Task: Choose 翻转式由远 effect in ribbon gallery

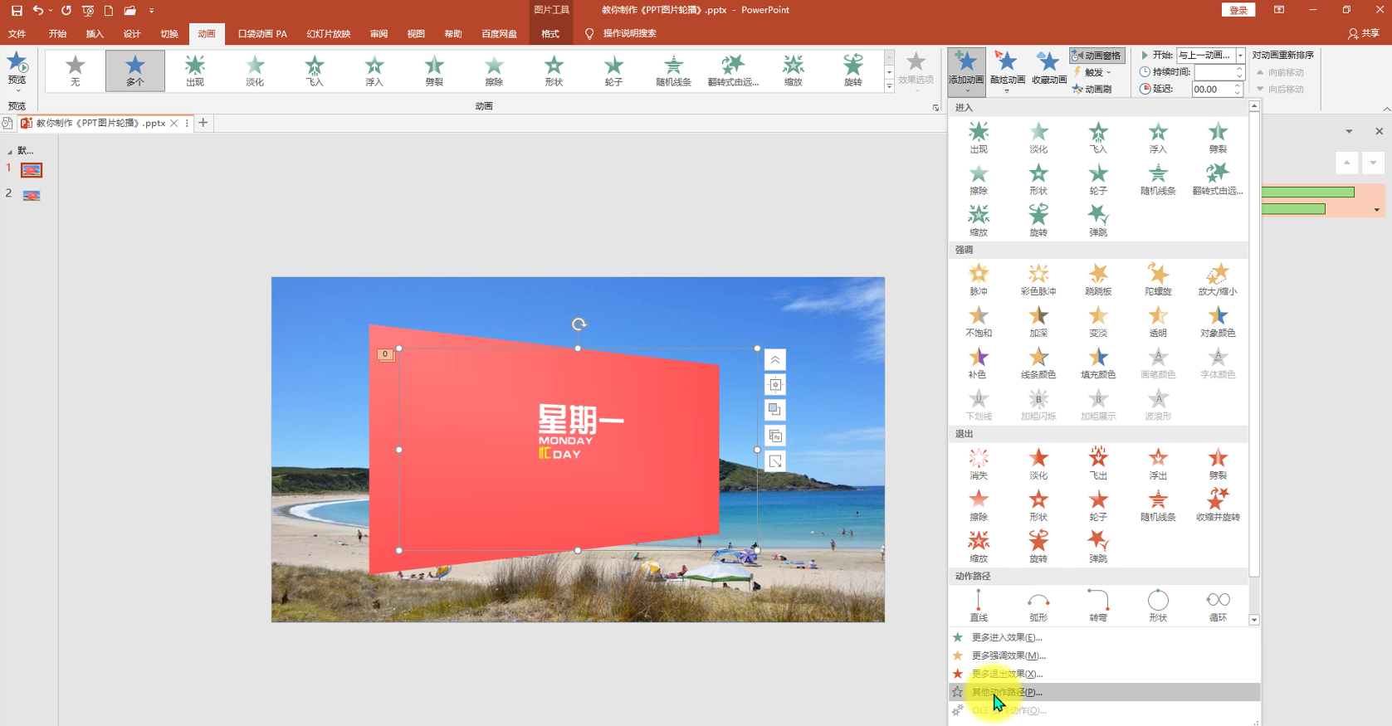Action: click(x=733, y=71)
